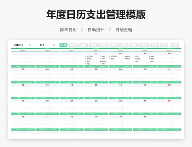Click the red date cell 25
The height and width of the screenshot is (147, 192).
[169, 101]
